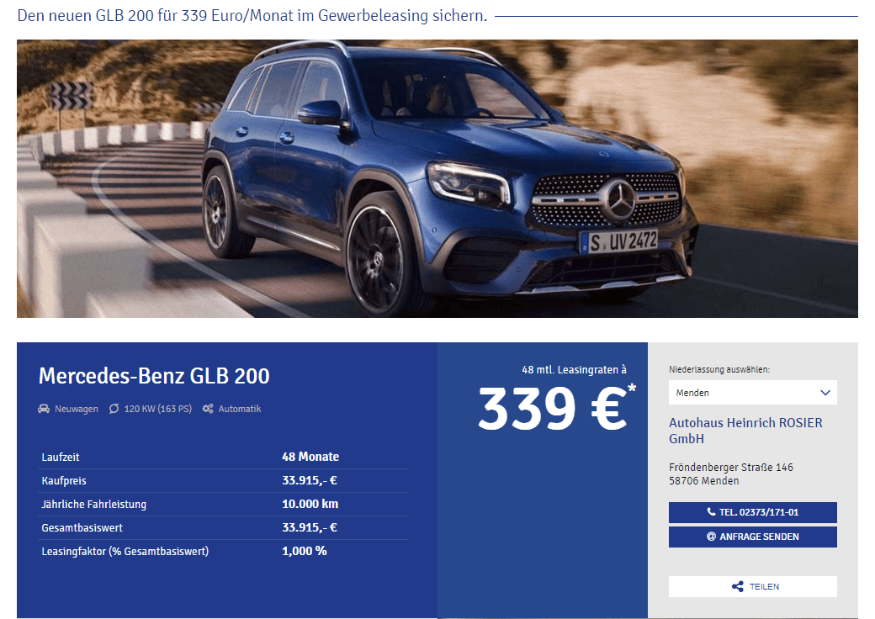Screen dimensions: 875x619
Task: Send inquiry with ANFRAGE SENDEN button
Action: point(753,537)
